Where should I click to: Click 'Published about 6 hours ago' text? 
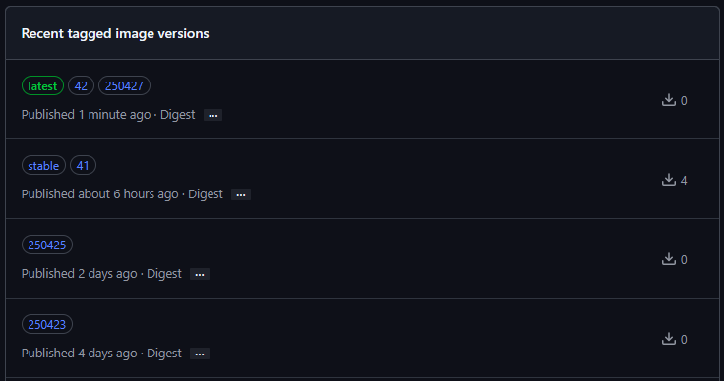[99, 194]
